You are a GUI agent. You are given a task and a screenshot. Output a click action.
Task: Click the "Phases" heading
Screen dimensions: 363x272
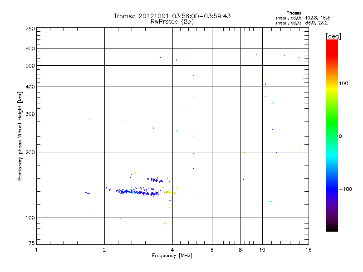(294, 13)
